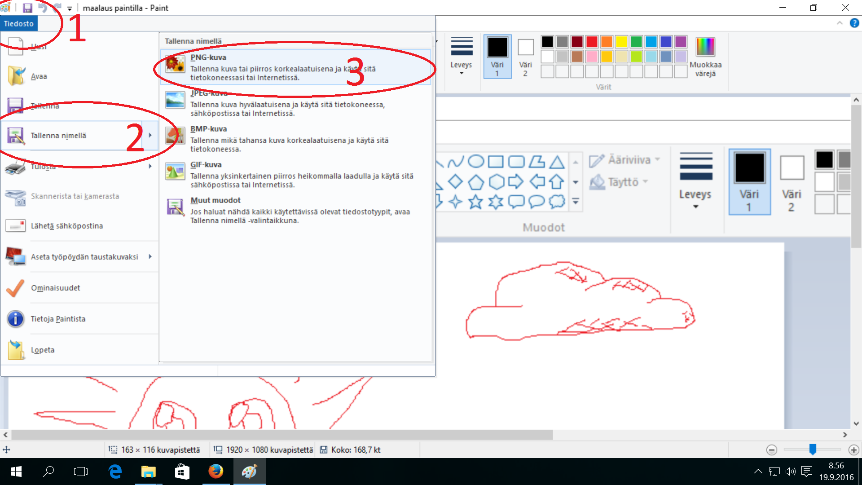
Task: Click the blue help question mark icon
Action: coord(854,23)
